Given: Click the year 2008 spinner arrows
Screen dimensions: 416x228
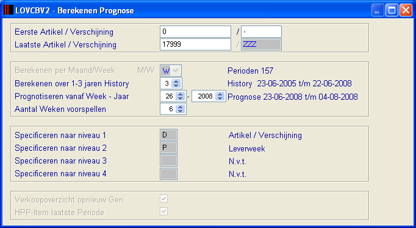Looking at the screenshot, I should [220, 97].
